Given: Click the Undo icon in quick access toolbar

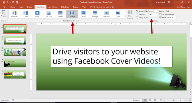Looking at the screenshot, I should pos(8,2).
